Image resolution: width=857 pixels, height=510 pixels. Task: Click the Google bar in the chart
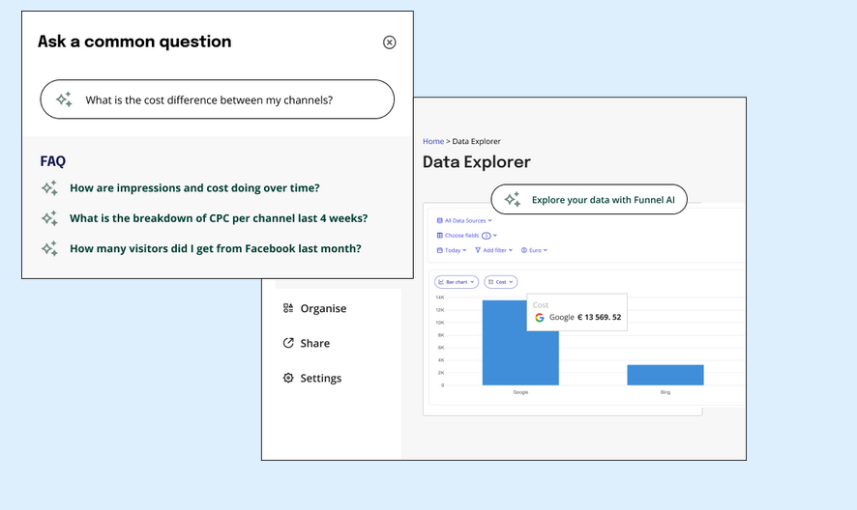click(520, 342)
